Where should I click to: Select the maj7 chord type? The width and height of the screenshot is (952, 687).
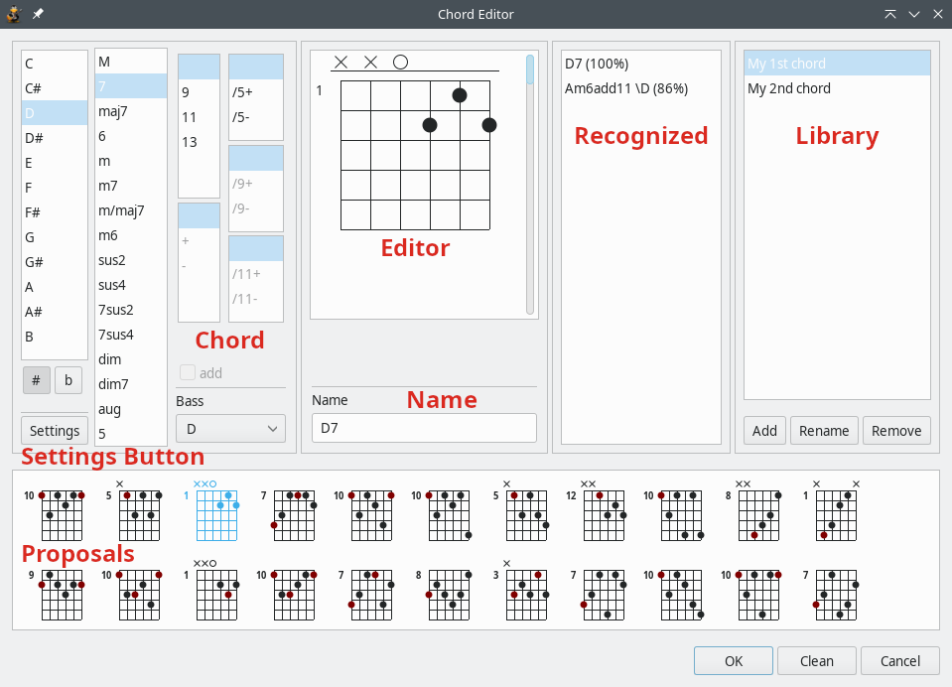pos(113,111)
